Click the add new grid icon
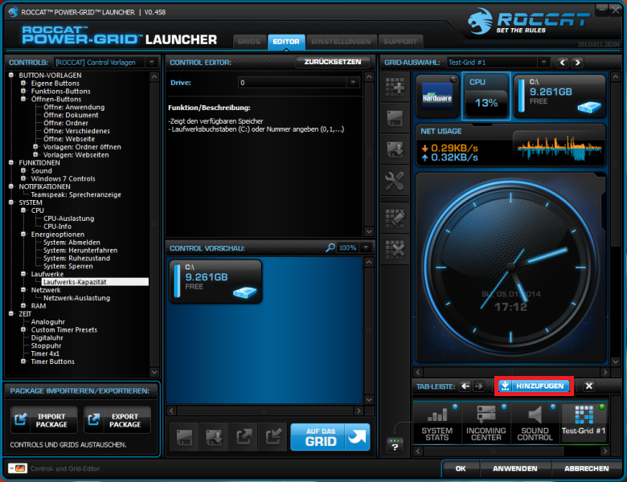Viewport: 627px width, 482px height. pyautogui.click(x=395, y=87)
